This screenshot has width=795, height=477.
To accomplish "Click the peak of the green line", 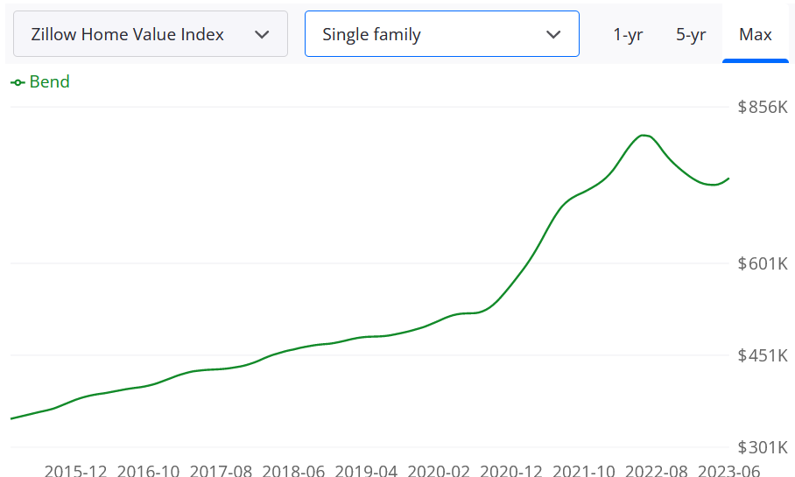I will pyautogui.click(x=644, y=136).
